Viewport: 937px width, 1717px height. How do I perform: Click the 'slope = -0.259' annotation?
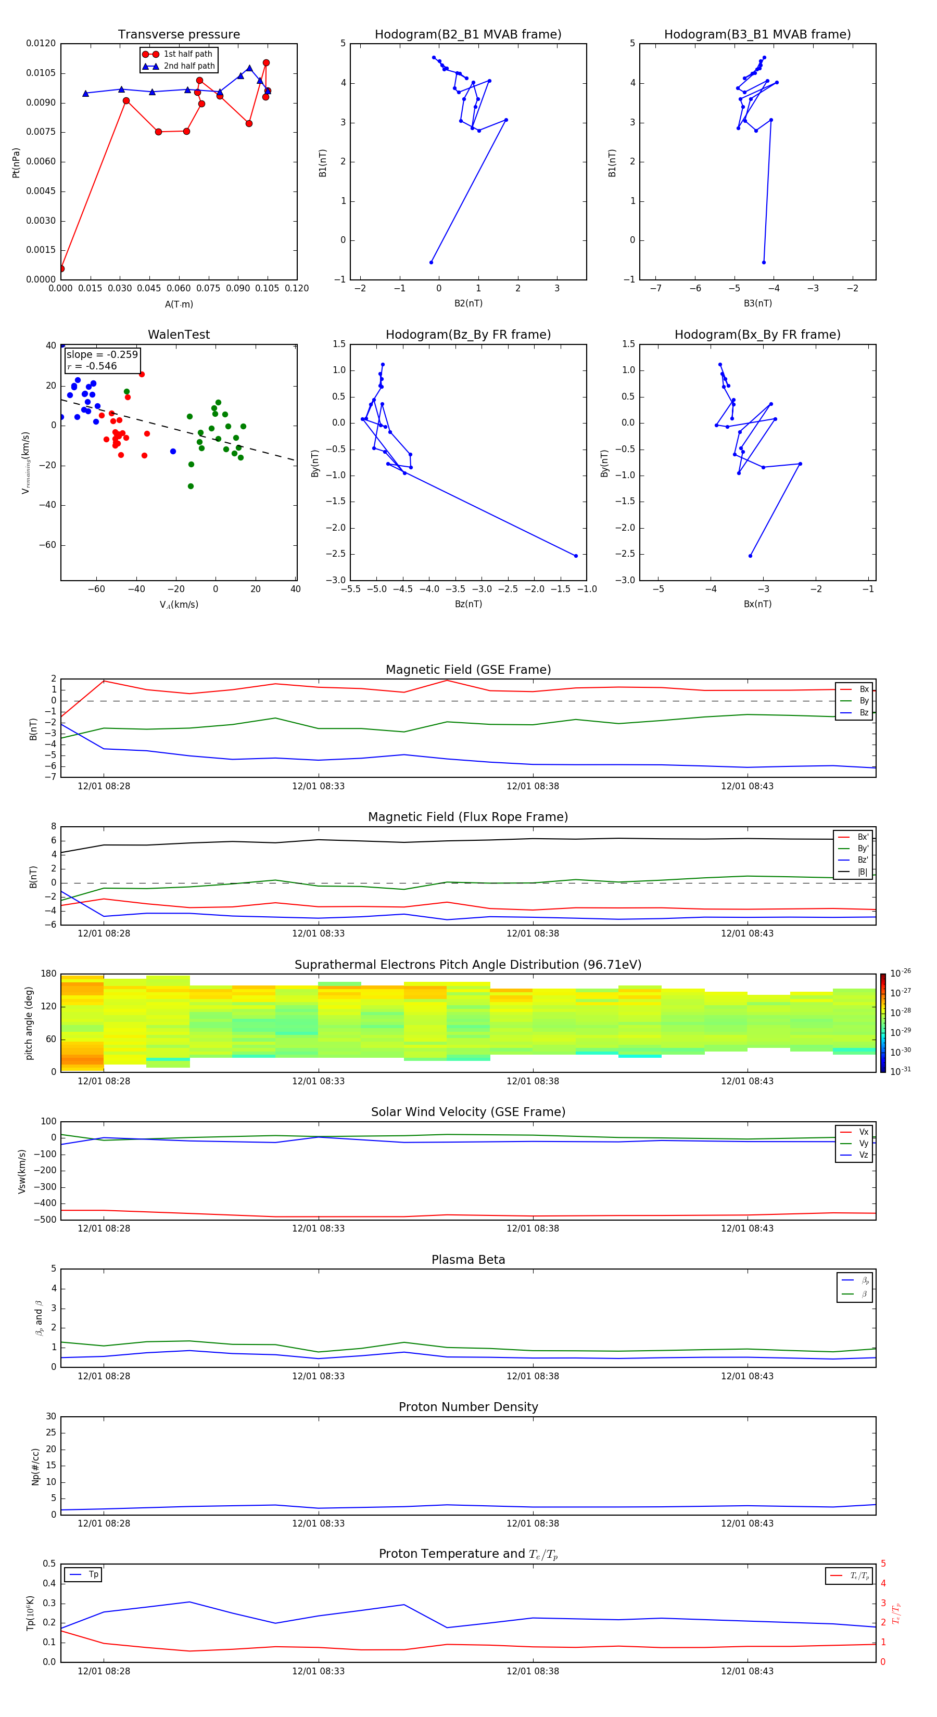coord(102,355)
